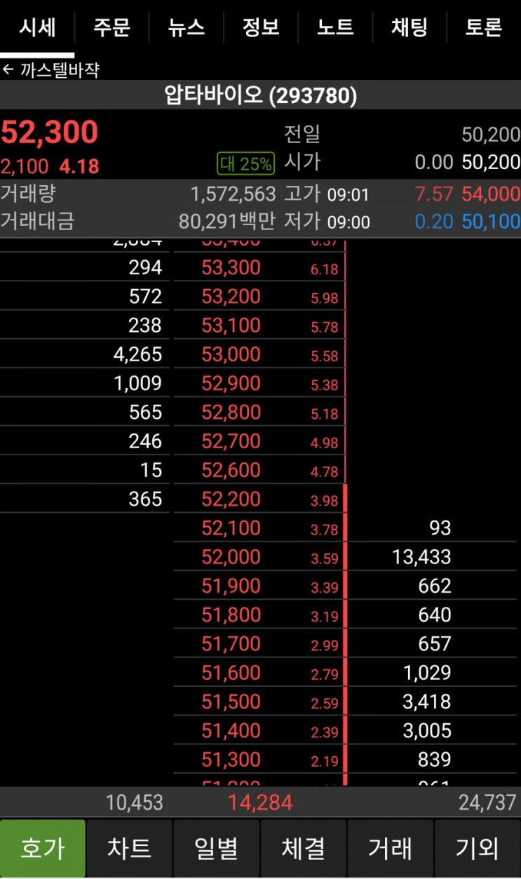The image size is (521, 879).
Task: Select price 52,200 in the order book
Action: 231,499
